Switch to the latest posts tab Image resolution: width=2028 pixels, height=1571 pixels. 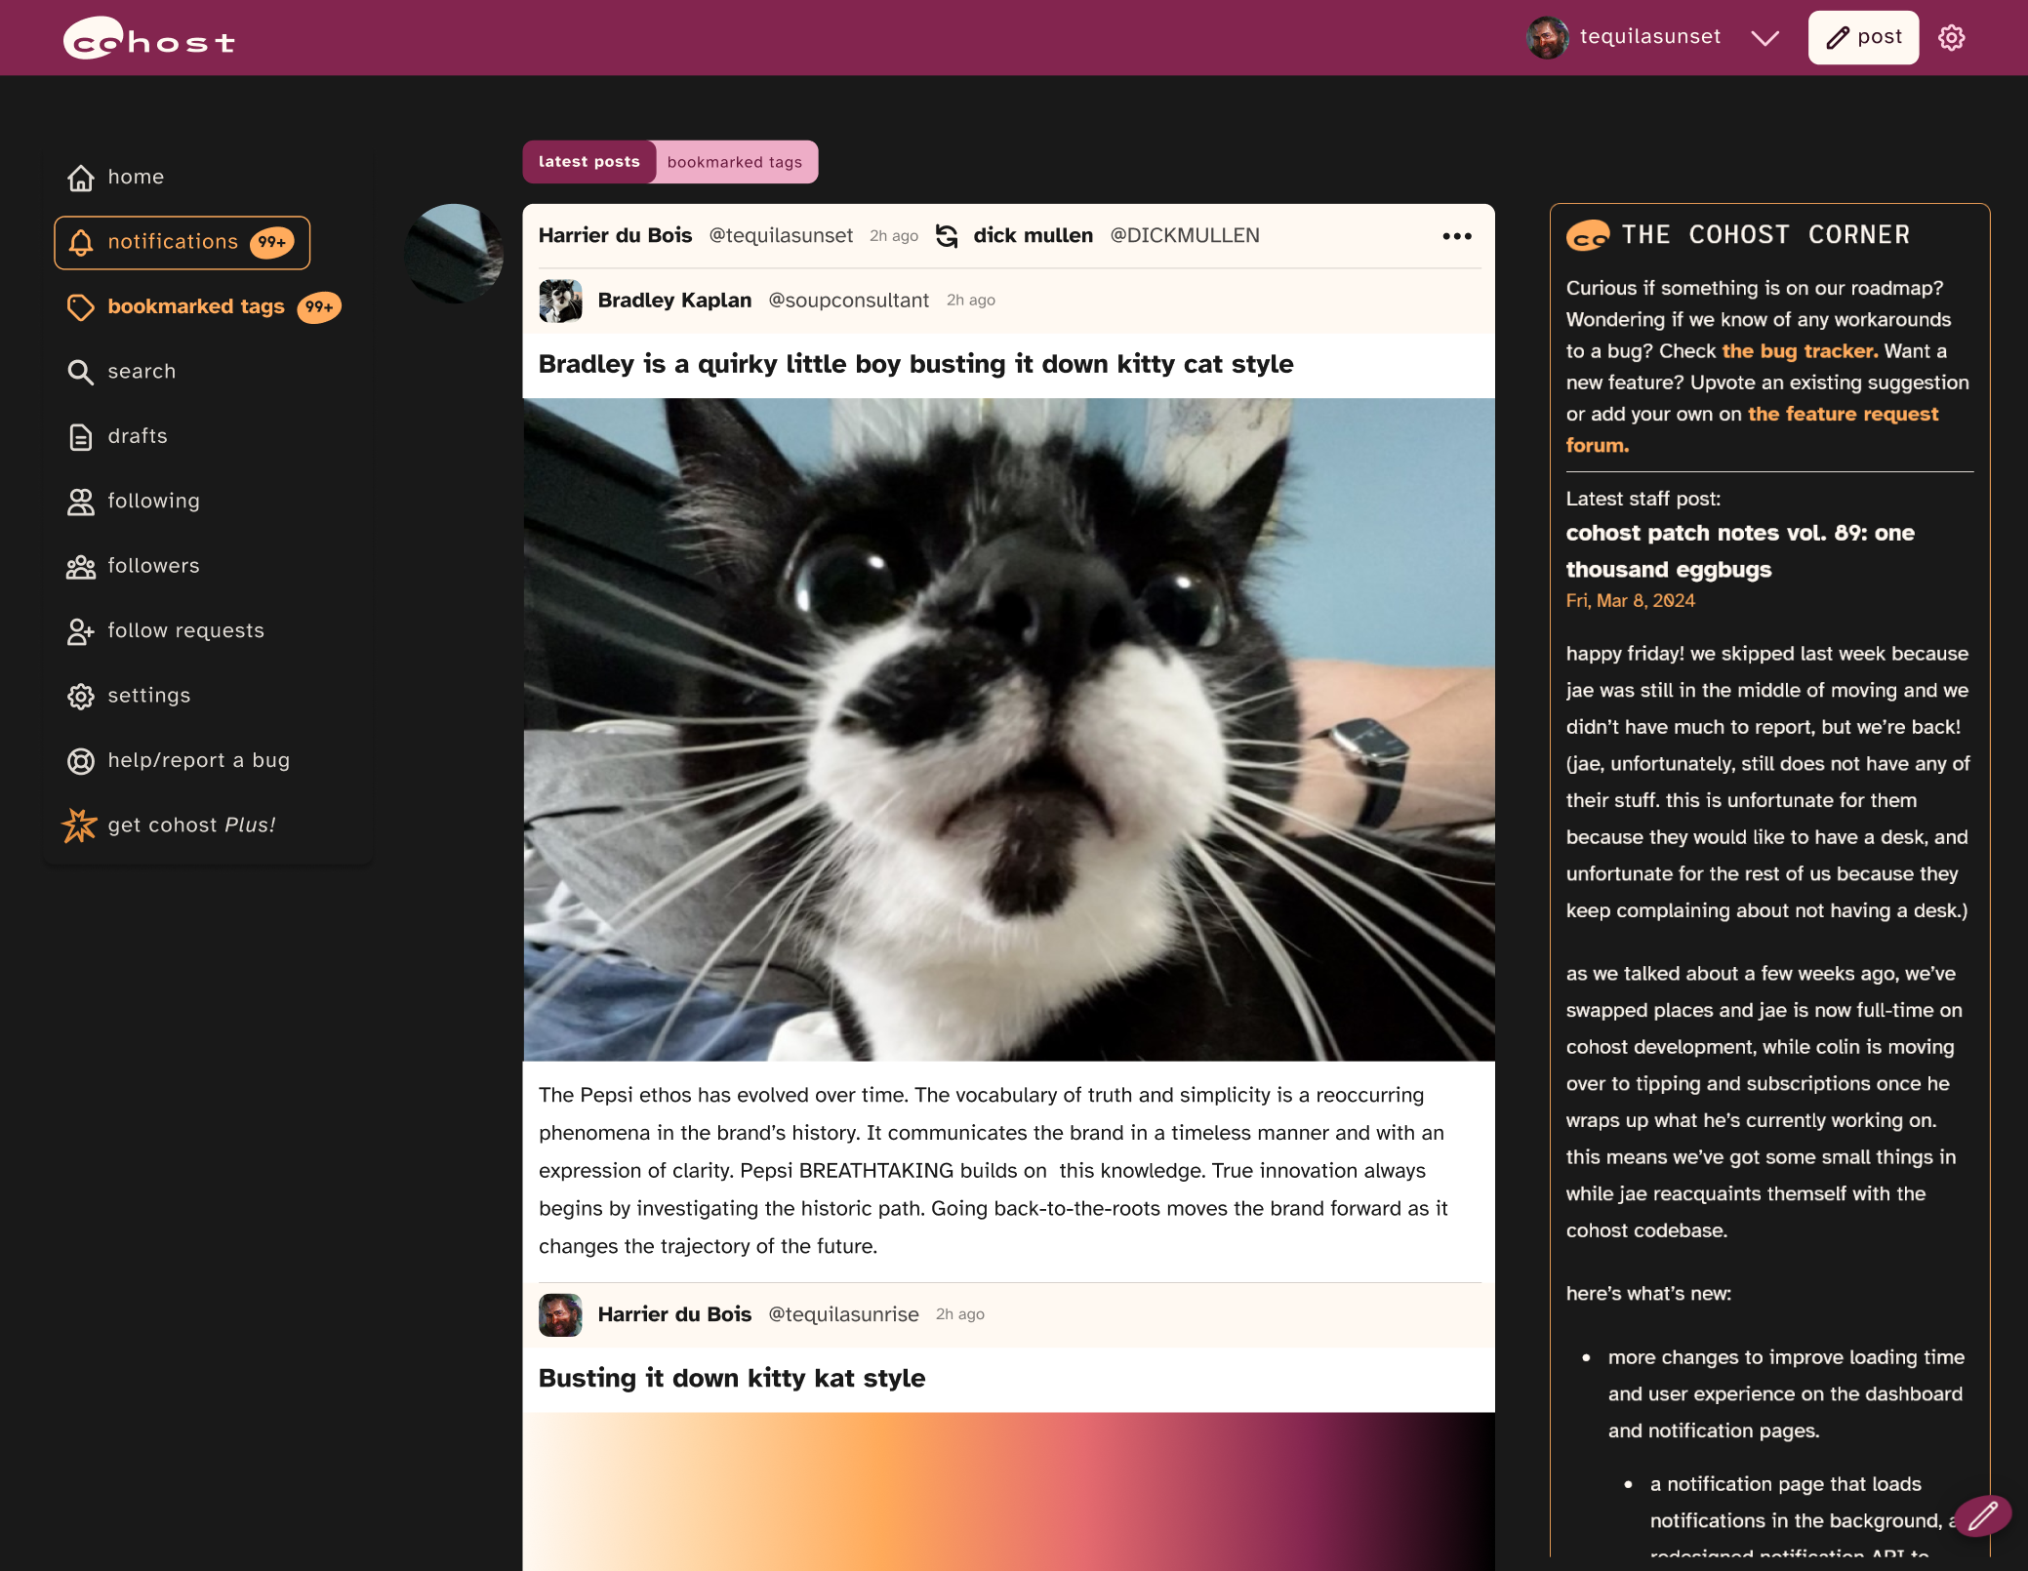coord(588,162)
